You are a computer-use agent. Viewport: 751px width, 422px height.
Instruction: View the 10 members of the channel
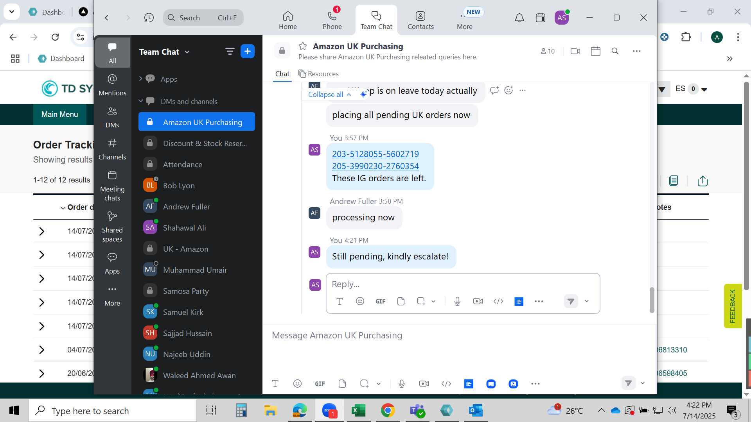pos(548,51)
